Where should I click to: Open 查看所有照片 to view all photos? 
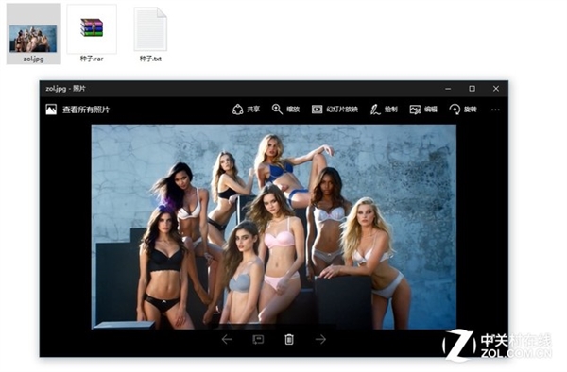click(x=77, y=110)
